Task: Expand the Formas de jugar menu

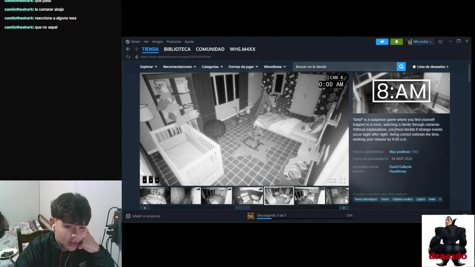Action: pyautogui.click(x=243, y=67)
